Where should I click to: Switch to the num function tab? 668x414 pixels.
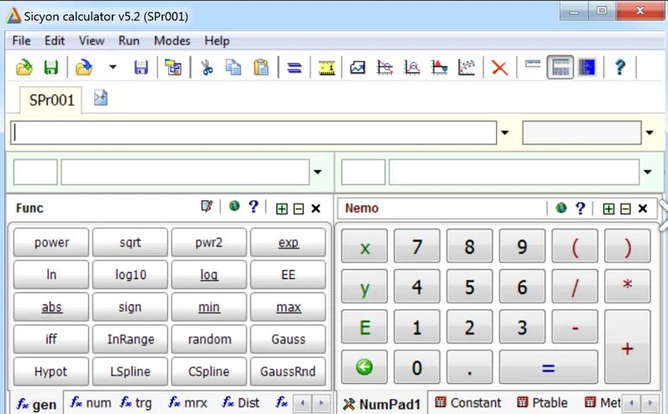[91, 402]
